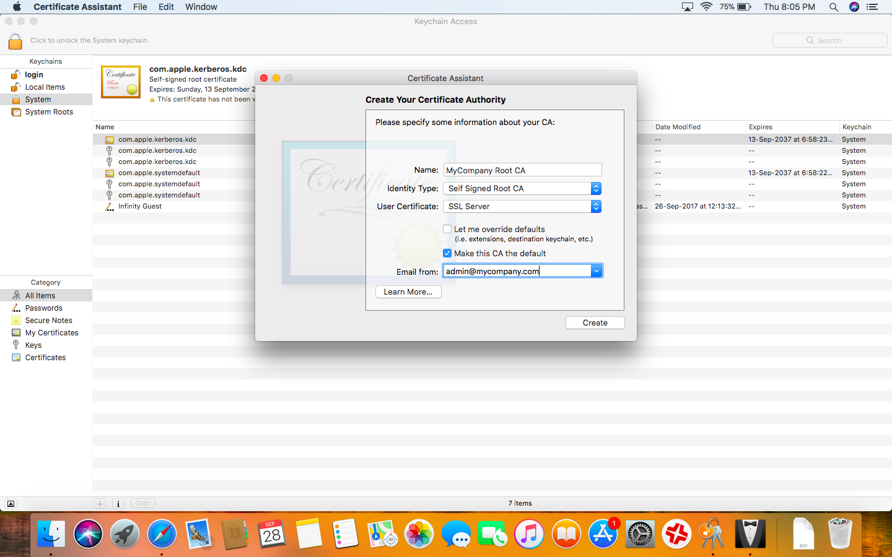Open Finder from the Dock
This screenshot has height=557, width=892.
51,533
